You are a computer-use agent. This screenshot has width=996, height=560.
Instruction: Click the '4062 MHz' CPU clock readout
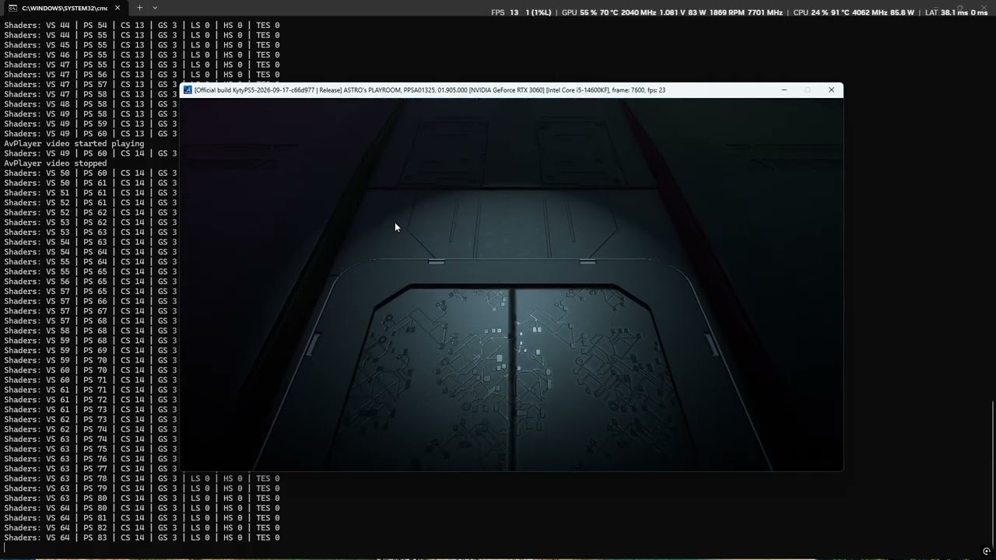pos(870,12)
